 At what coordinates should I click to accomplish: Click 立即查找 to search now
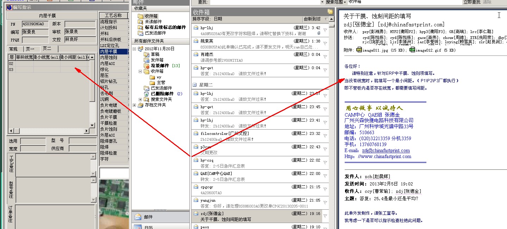(x=471, y=2)
